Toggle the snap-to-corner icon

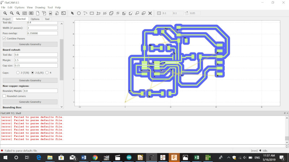click(186, 13)
